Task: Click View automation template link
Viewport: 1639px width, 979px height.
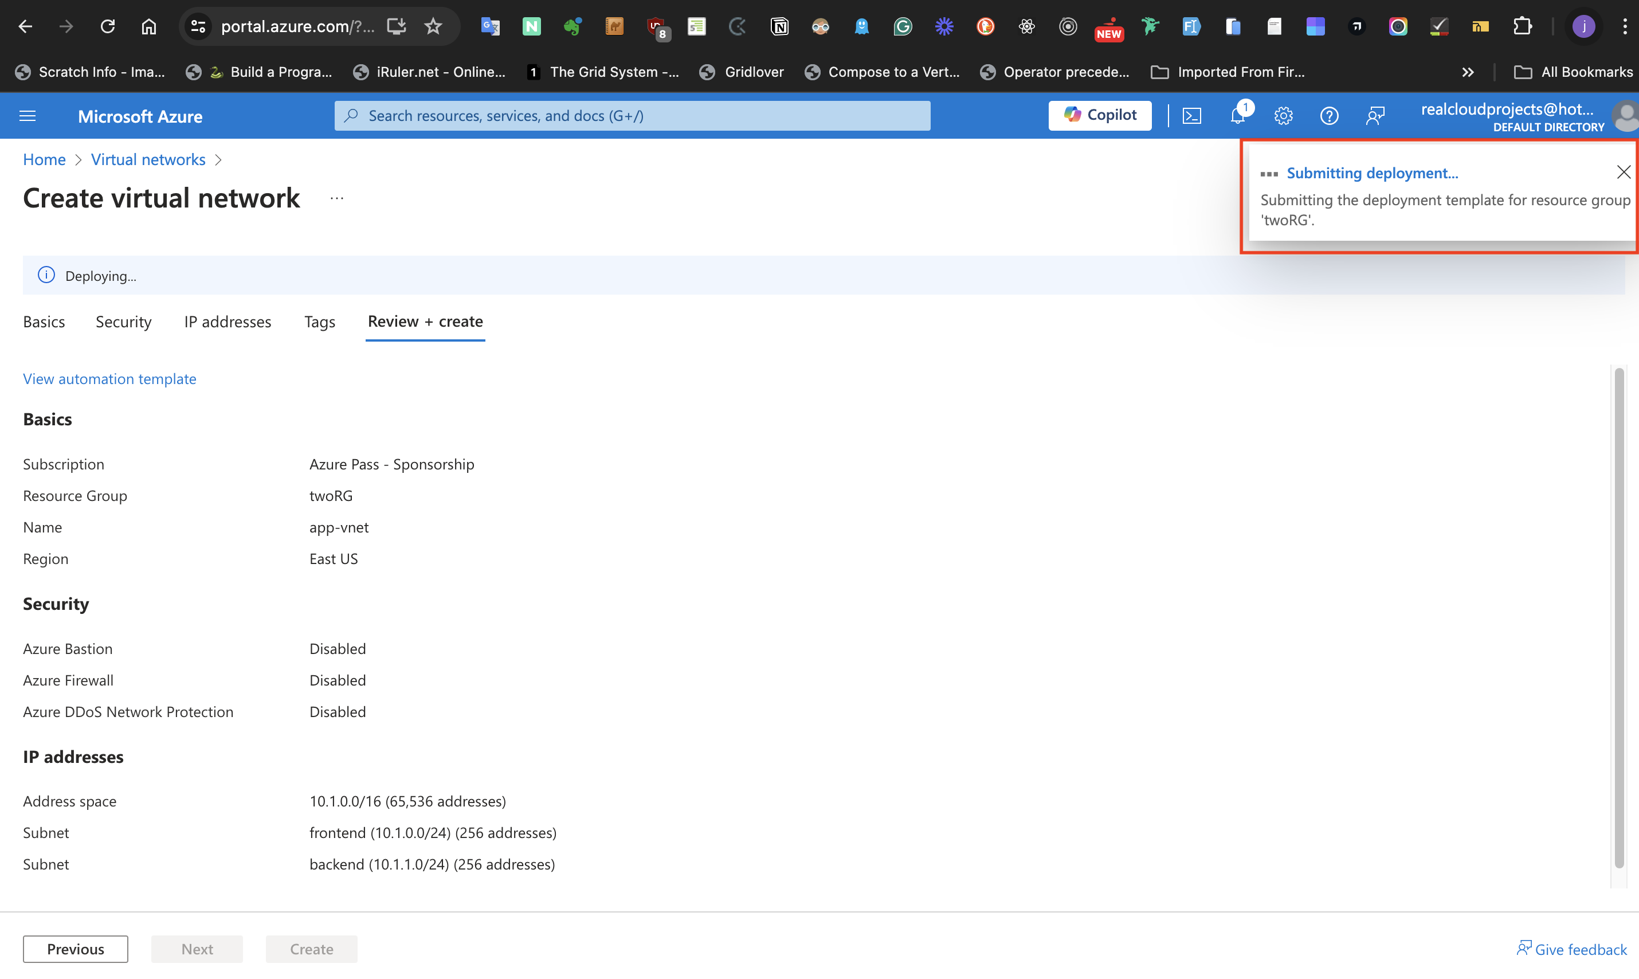Action: 109,379
